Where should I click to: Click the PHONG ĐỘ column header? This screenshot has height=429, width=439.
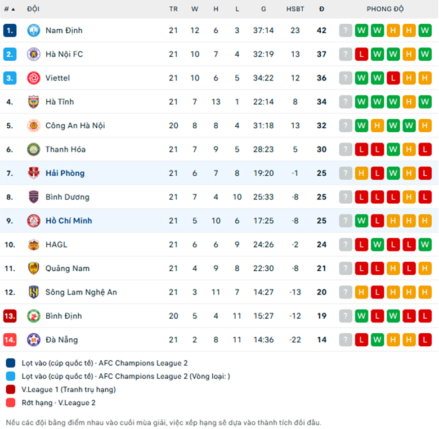[385, 9]
